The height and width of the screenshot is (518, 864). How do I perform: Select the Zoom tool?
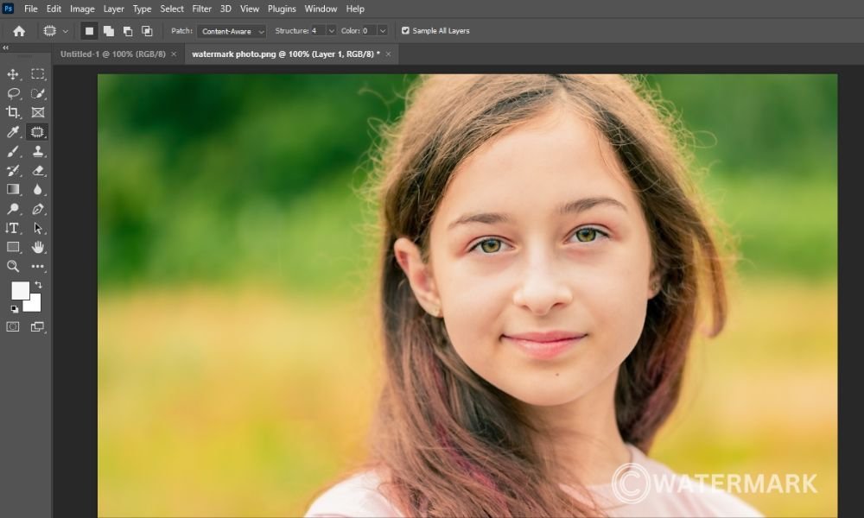[13, 267]
